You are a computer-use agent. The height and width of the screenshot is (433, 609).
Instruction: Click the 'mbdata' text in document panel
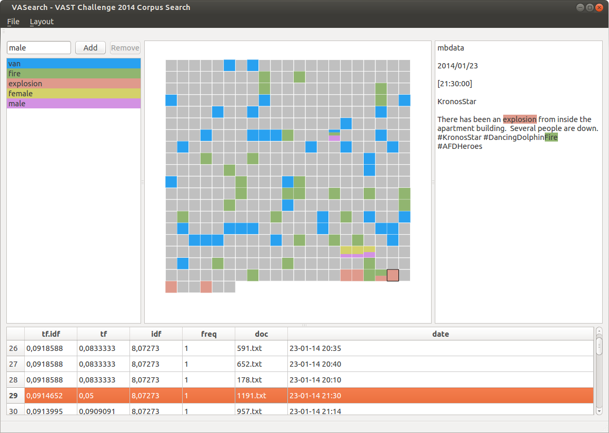(x=451, y=48)
